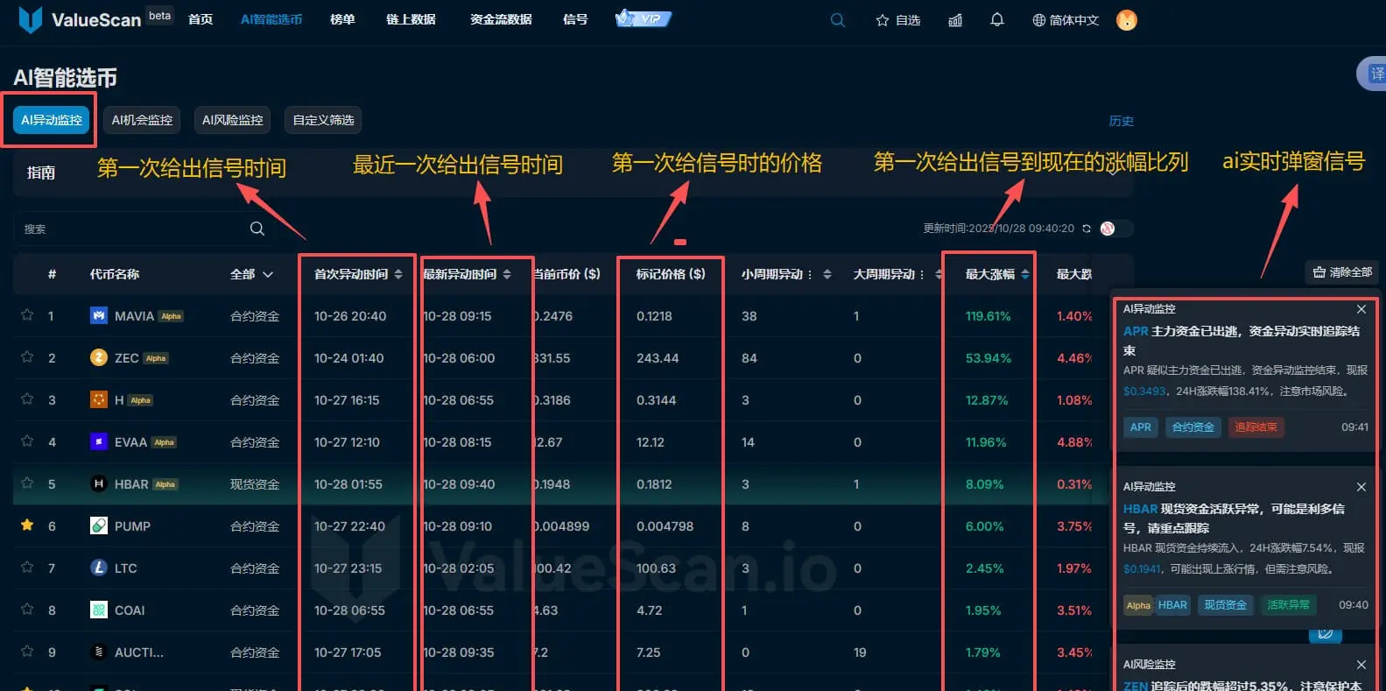The width and height of the screenshot is (1386, 691).
Task: Toggle the switch beside the update time
Action: 1115,229
